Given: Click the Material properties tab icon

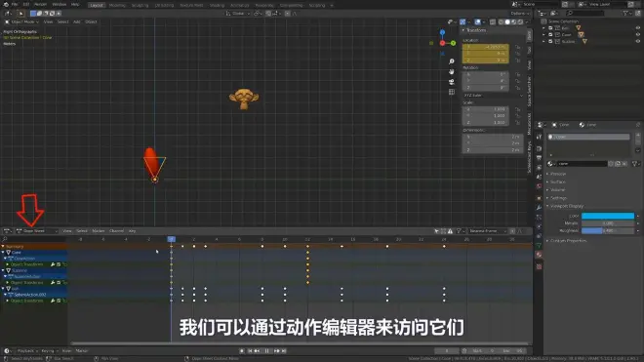Looking at the screenshot, I should point(539,255).
